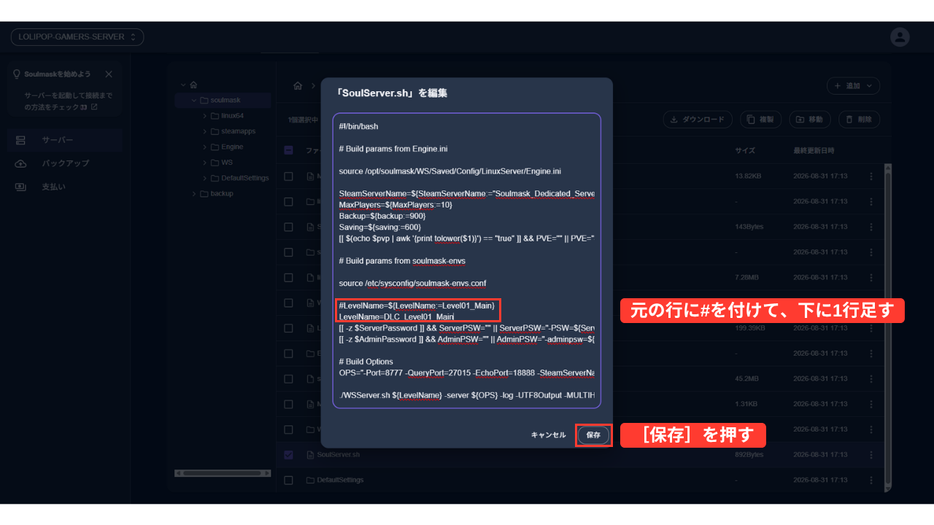Click the SoulServer.sh file name in the list
934x525 pixels.
339,455
